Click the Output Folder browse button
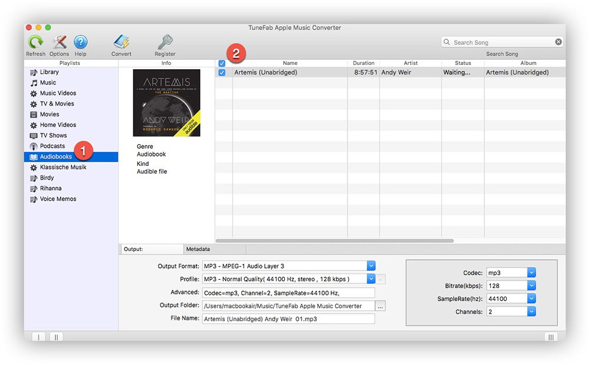Viewport: 590px width, 365px height. (x=381, y=305)
